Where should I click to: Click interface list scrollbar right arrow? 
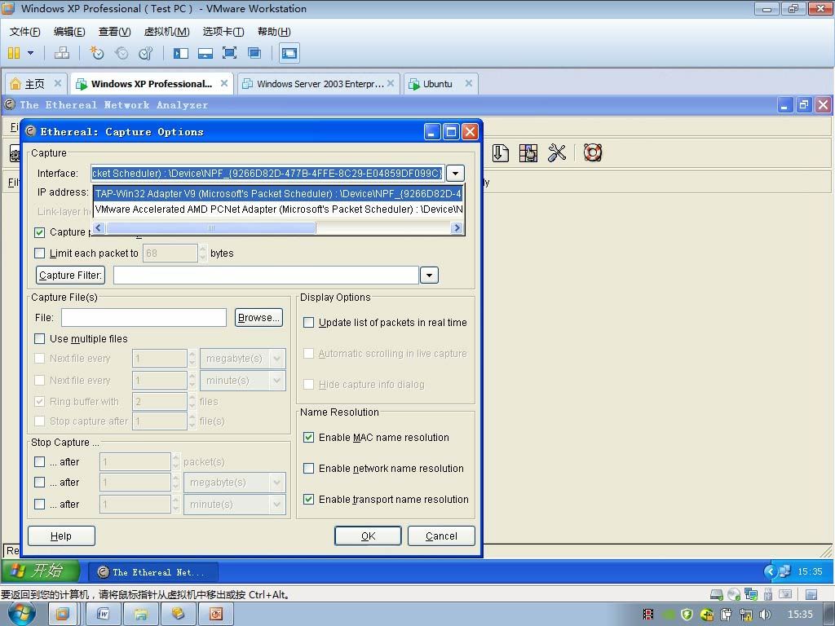[x=457, y=228]
